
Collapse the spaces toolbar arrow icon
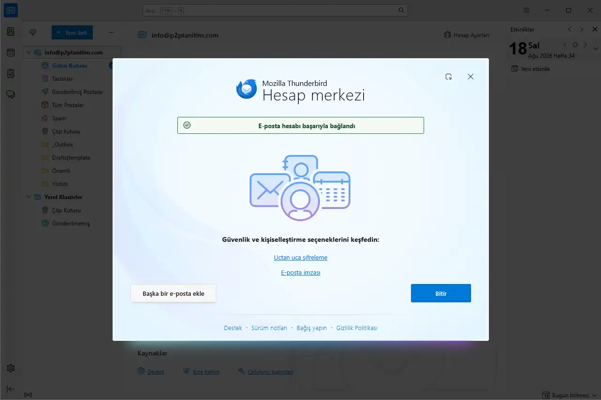[11, 389]
